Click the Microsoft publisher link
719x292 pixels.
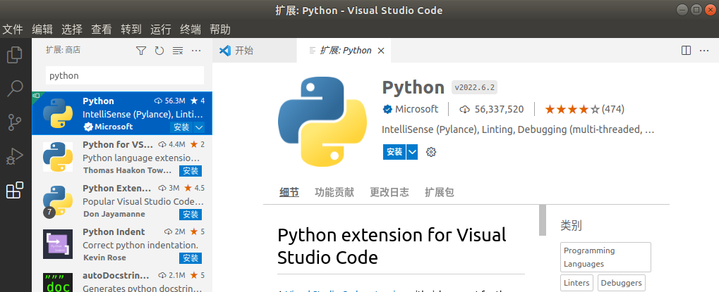point(416,109)
